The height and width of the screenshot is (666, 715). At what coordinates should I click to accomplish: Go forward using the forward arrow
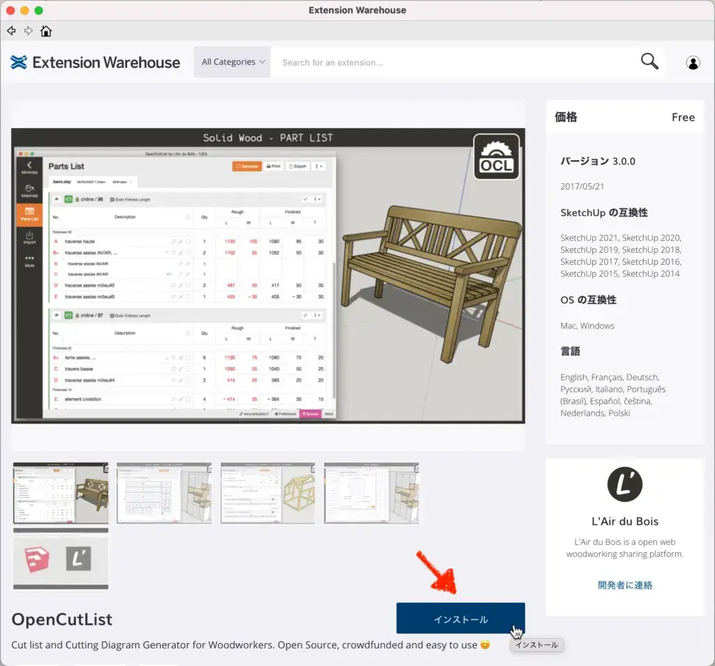tap(29, 31)
